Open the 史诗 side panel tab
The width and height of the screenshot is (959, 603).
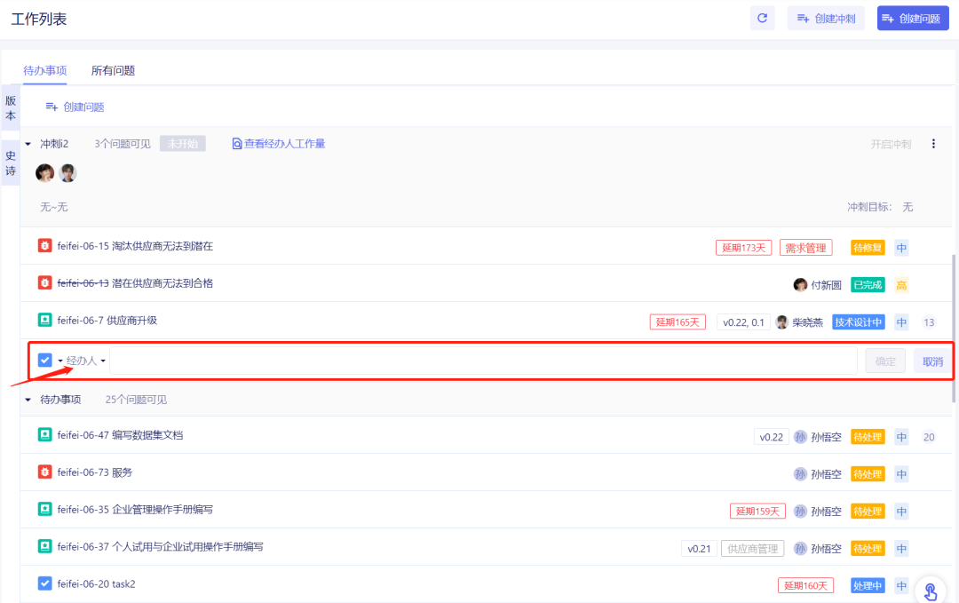point(11,163)
